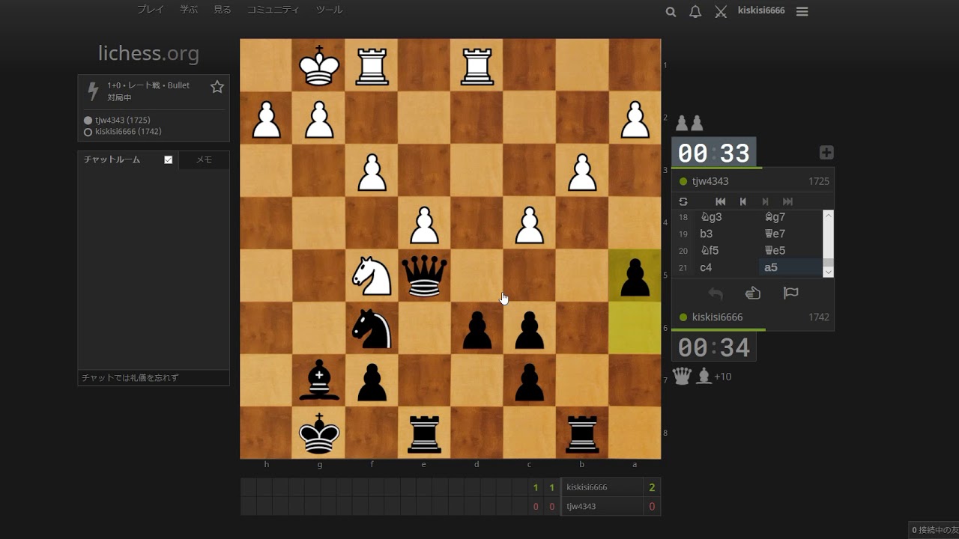
Task: Click the white knight on f5
Action: point(372,275)
